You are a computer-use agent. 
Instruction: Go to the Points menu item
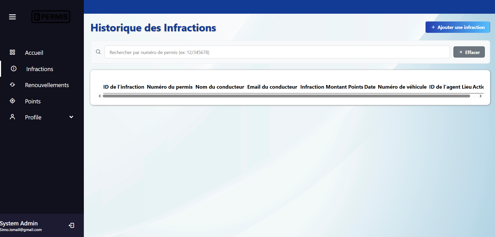click(x=33, y=101)
